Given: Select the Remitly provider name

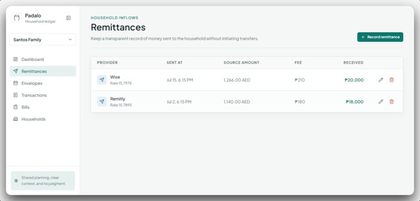Looking at the screenshot, I should (x=118, y=99).
